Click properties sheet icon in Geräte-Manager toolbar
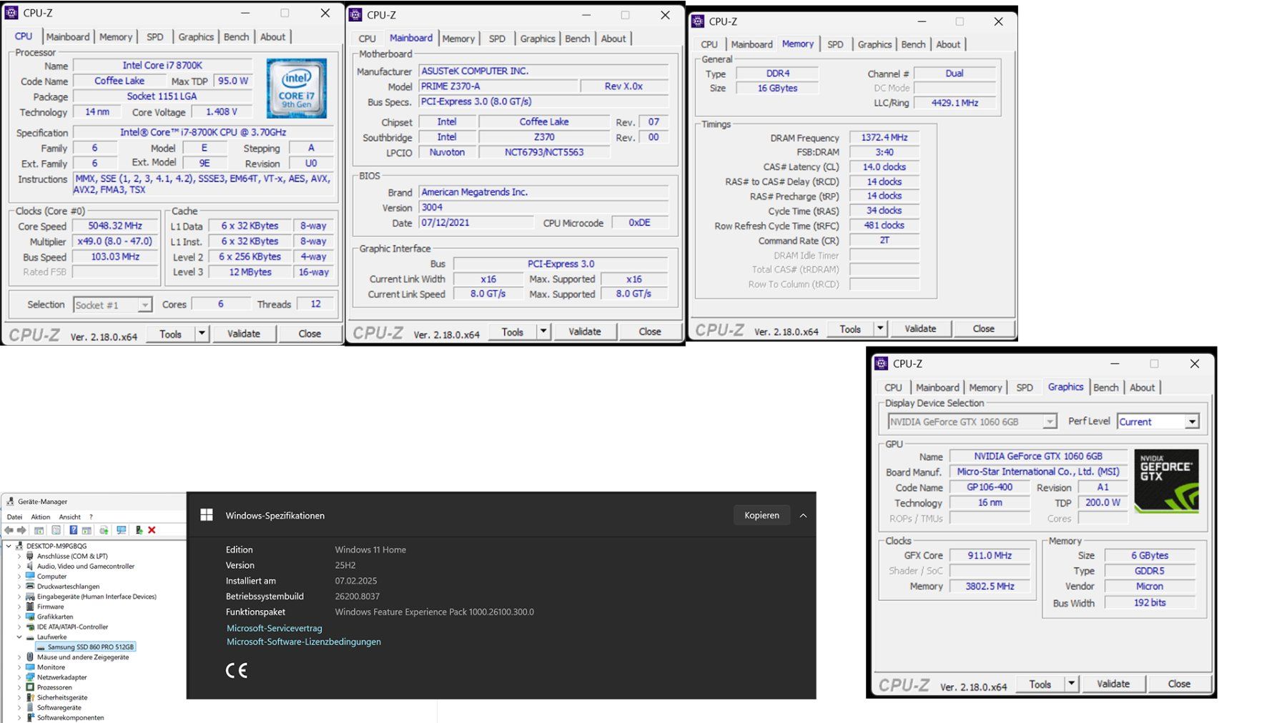 coord(56,530)
